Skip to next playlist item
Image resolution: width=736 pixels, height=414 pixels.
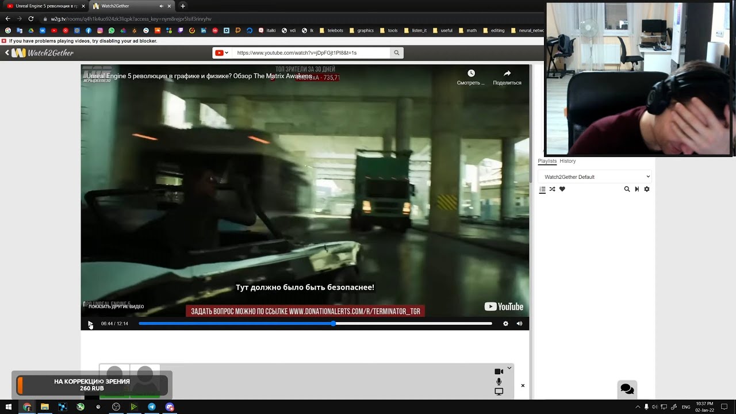pos(637,189)
